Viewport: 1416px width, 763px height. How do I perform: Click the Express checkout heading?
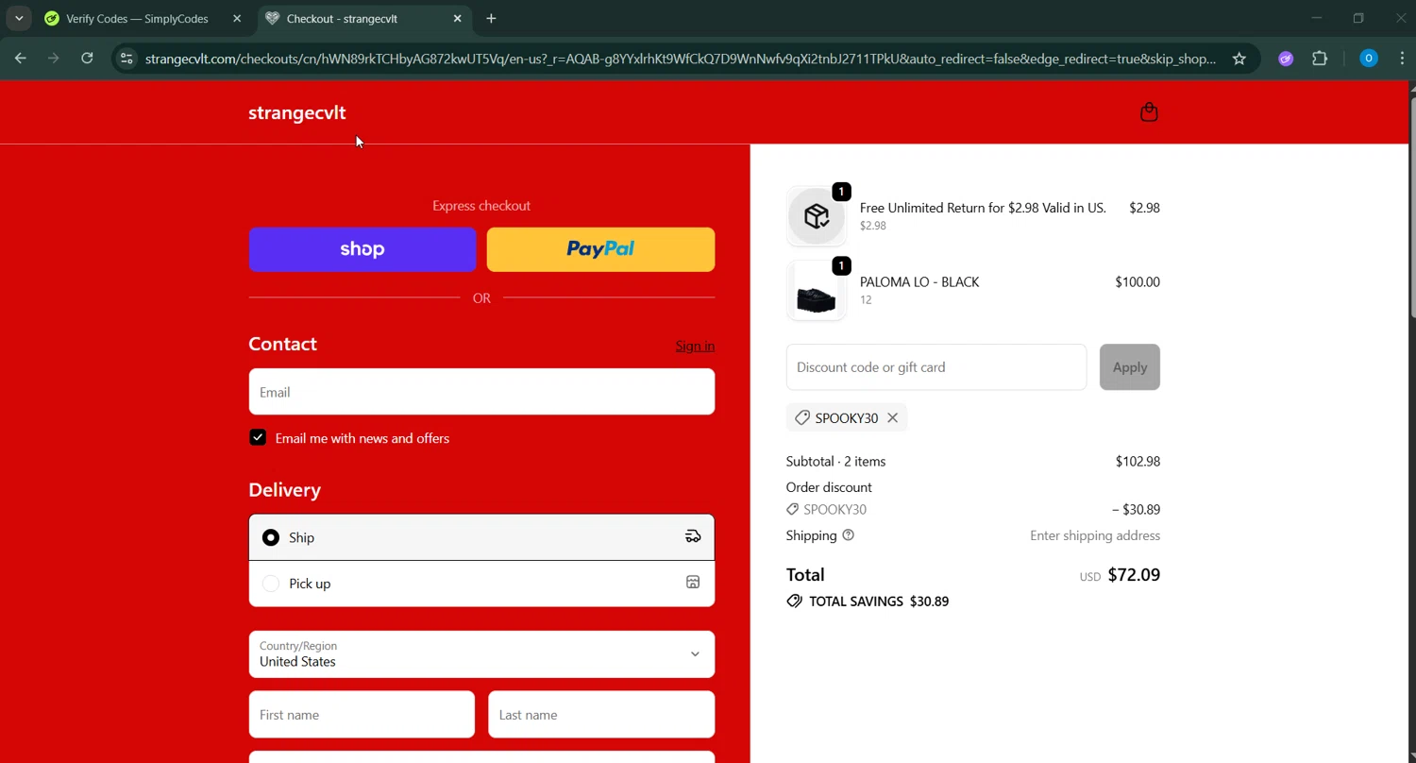pyautogui.click(x=481, y=206)
